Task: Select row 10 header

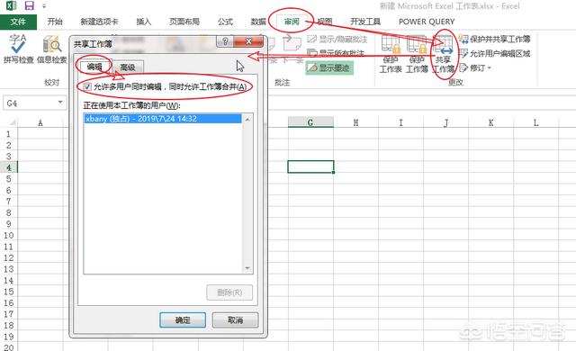Action: [9, 235]
